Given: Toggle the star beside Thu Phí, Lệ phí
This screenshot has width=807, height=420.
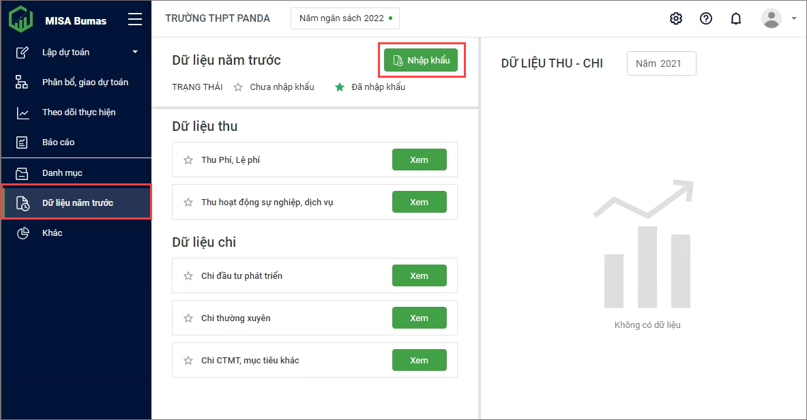Looking at the screenshot, I should 188,160.
